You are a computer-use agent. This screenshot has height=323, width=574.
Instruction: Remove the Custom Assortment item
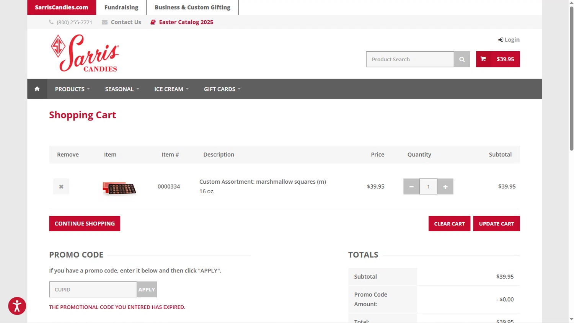tap(61, 186)
